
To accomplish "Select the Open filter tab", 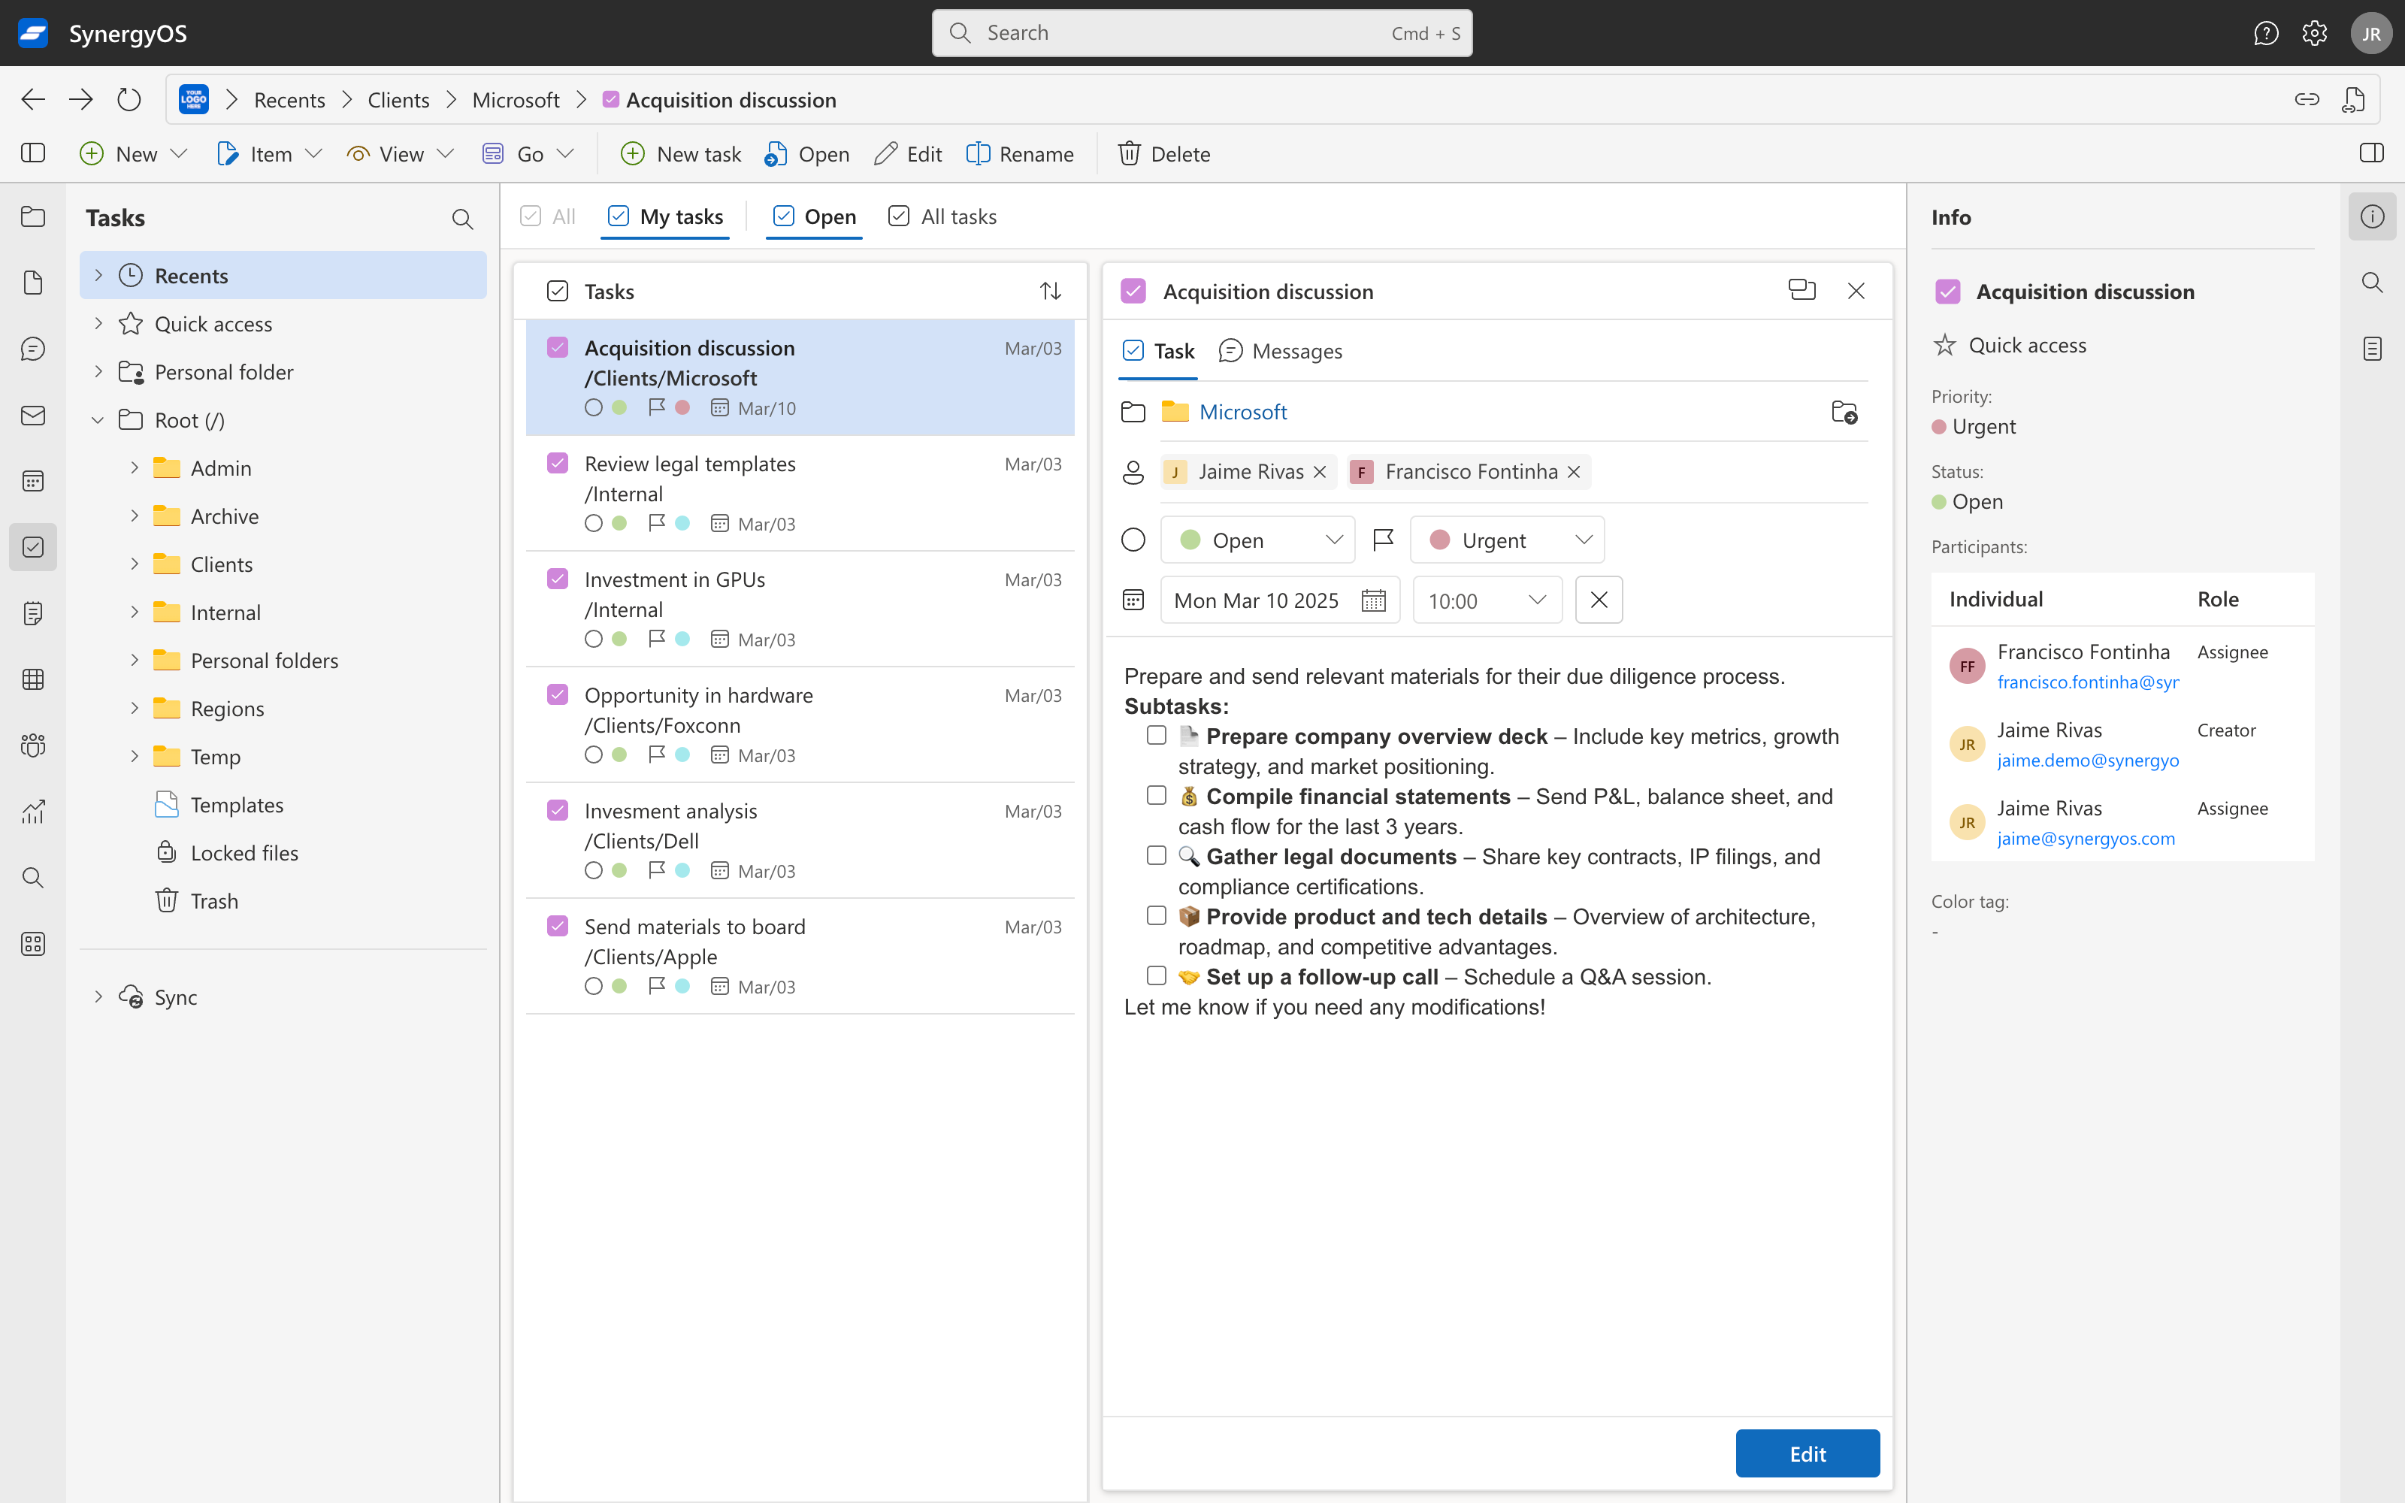I will click(814, 216).
